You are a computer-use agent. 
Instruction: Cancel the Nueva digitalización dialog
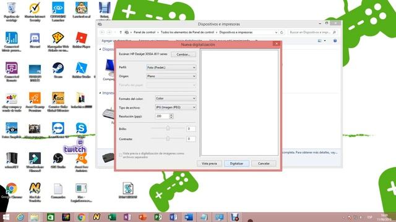pos(264,163)
